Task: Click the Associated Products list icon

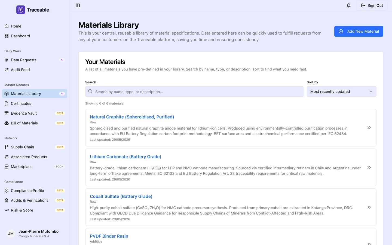Action: pos(7,157)
